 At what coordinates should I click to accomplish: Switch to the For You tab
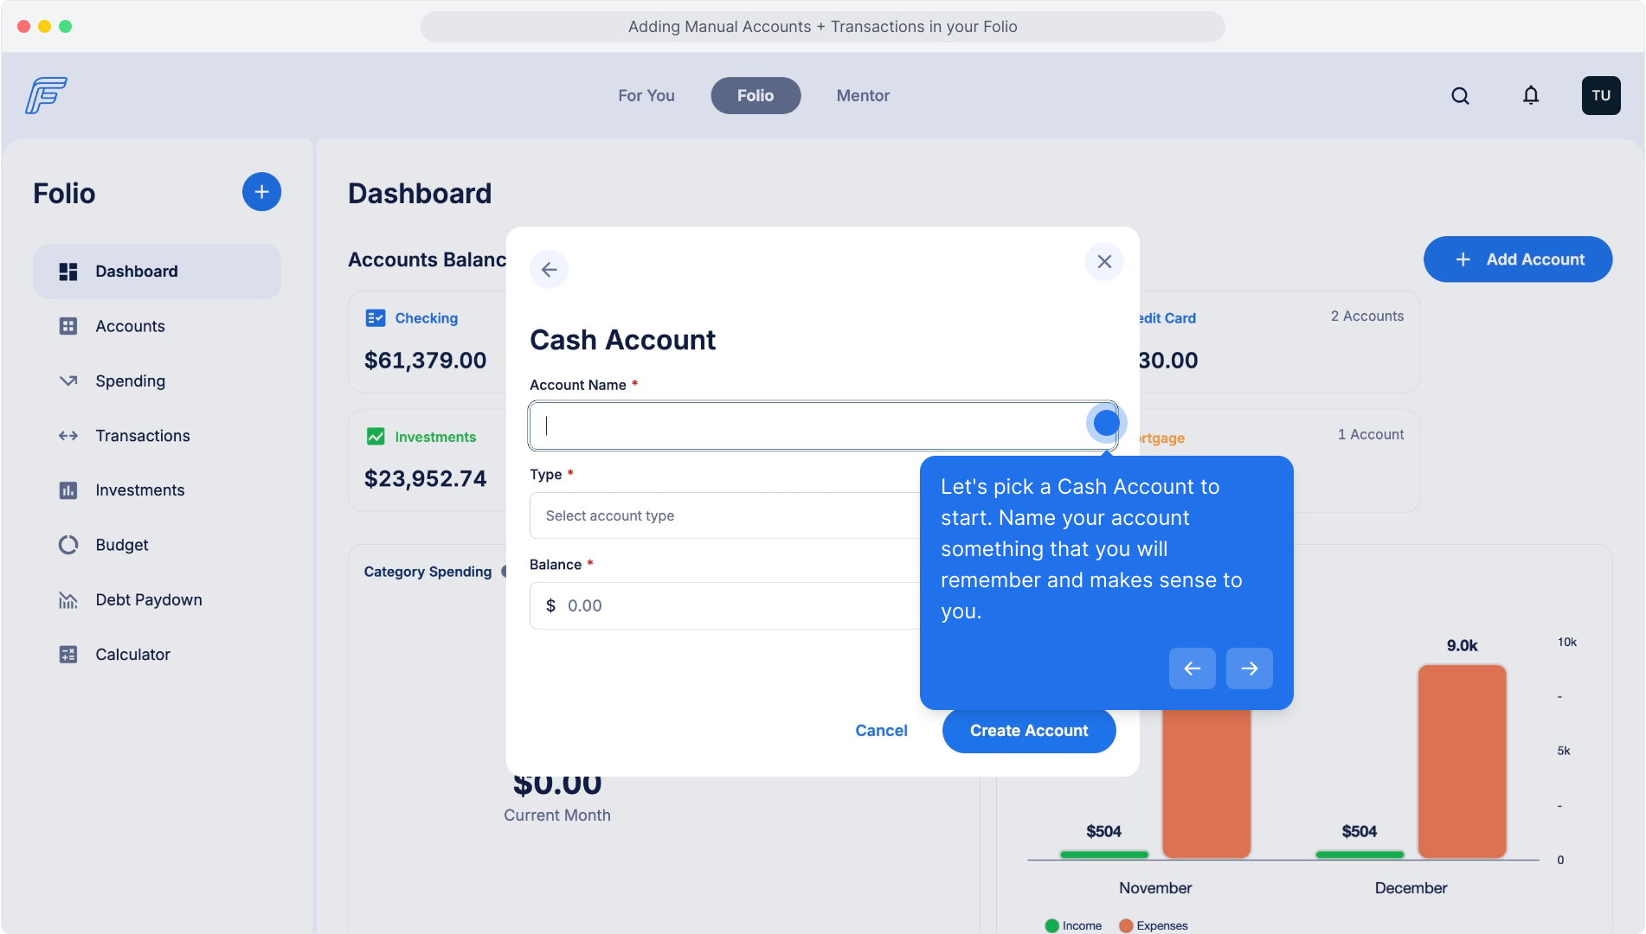[646, 96]
